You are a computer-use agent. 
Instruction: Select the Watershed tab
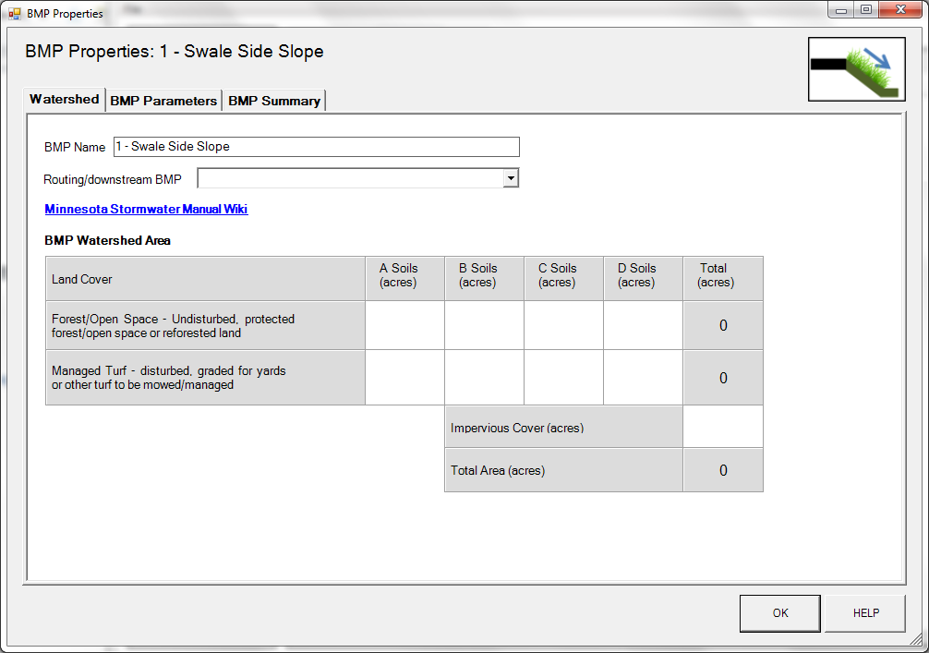(x=65, y=99)
